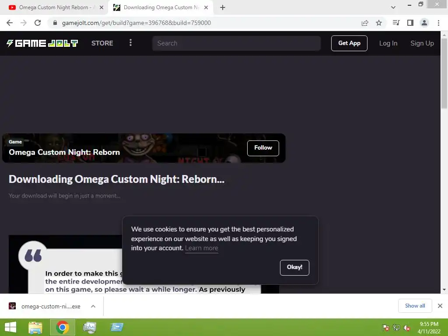The width and height of the screenshot is (448, 336).
Task: View site info lock icon
Action: point(55,23)
